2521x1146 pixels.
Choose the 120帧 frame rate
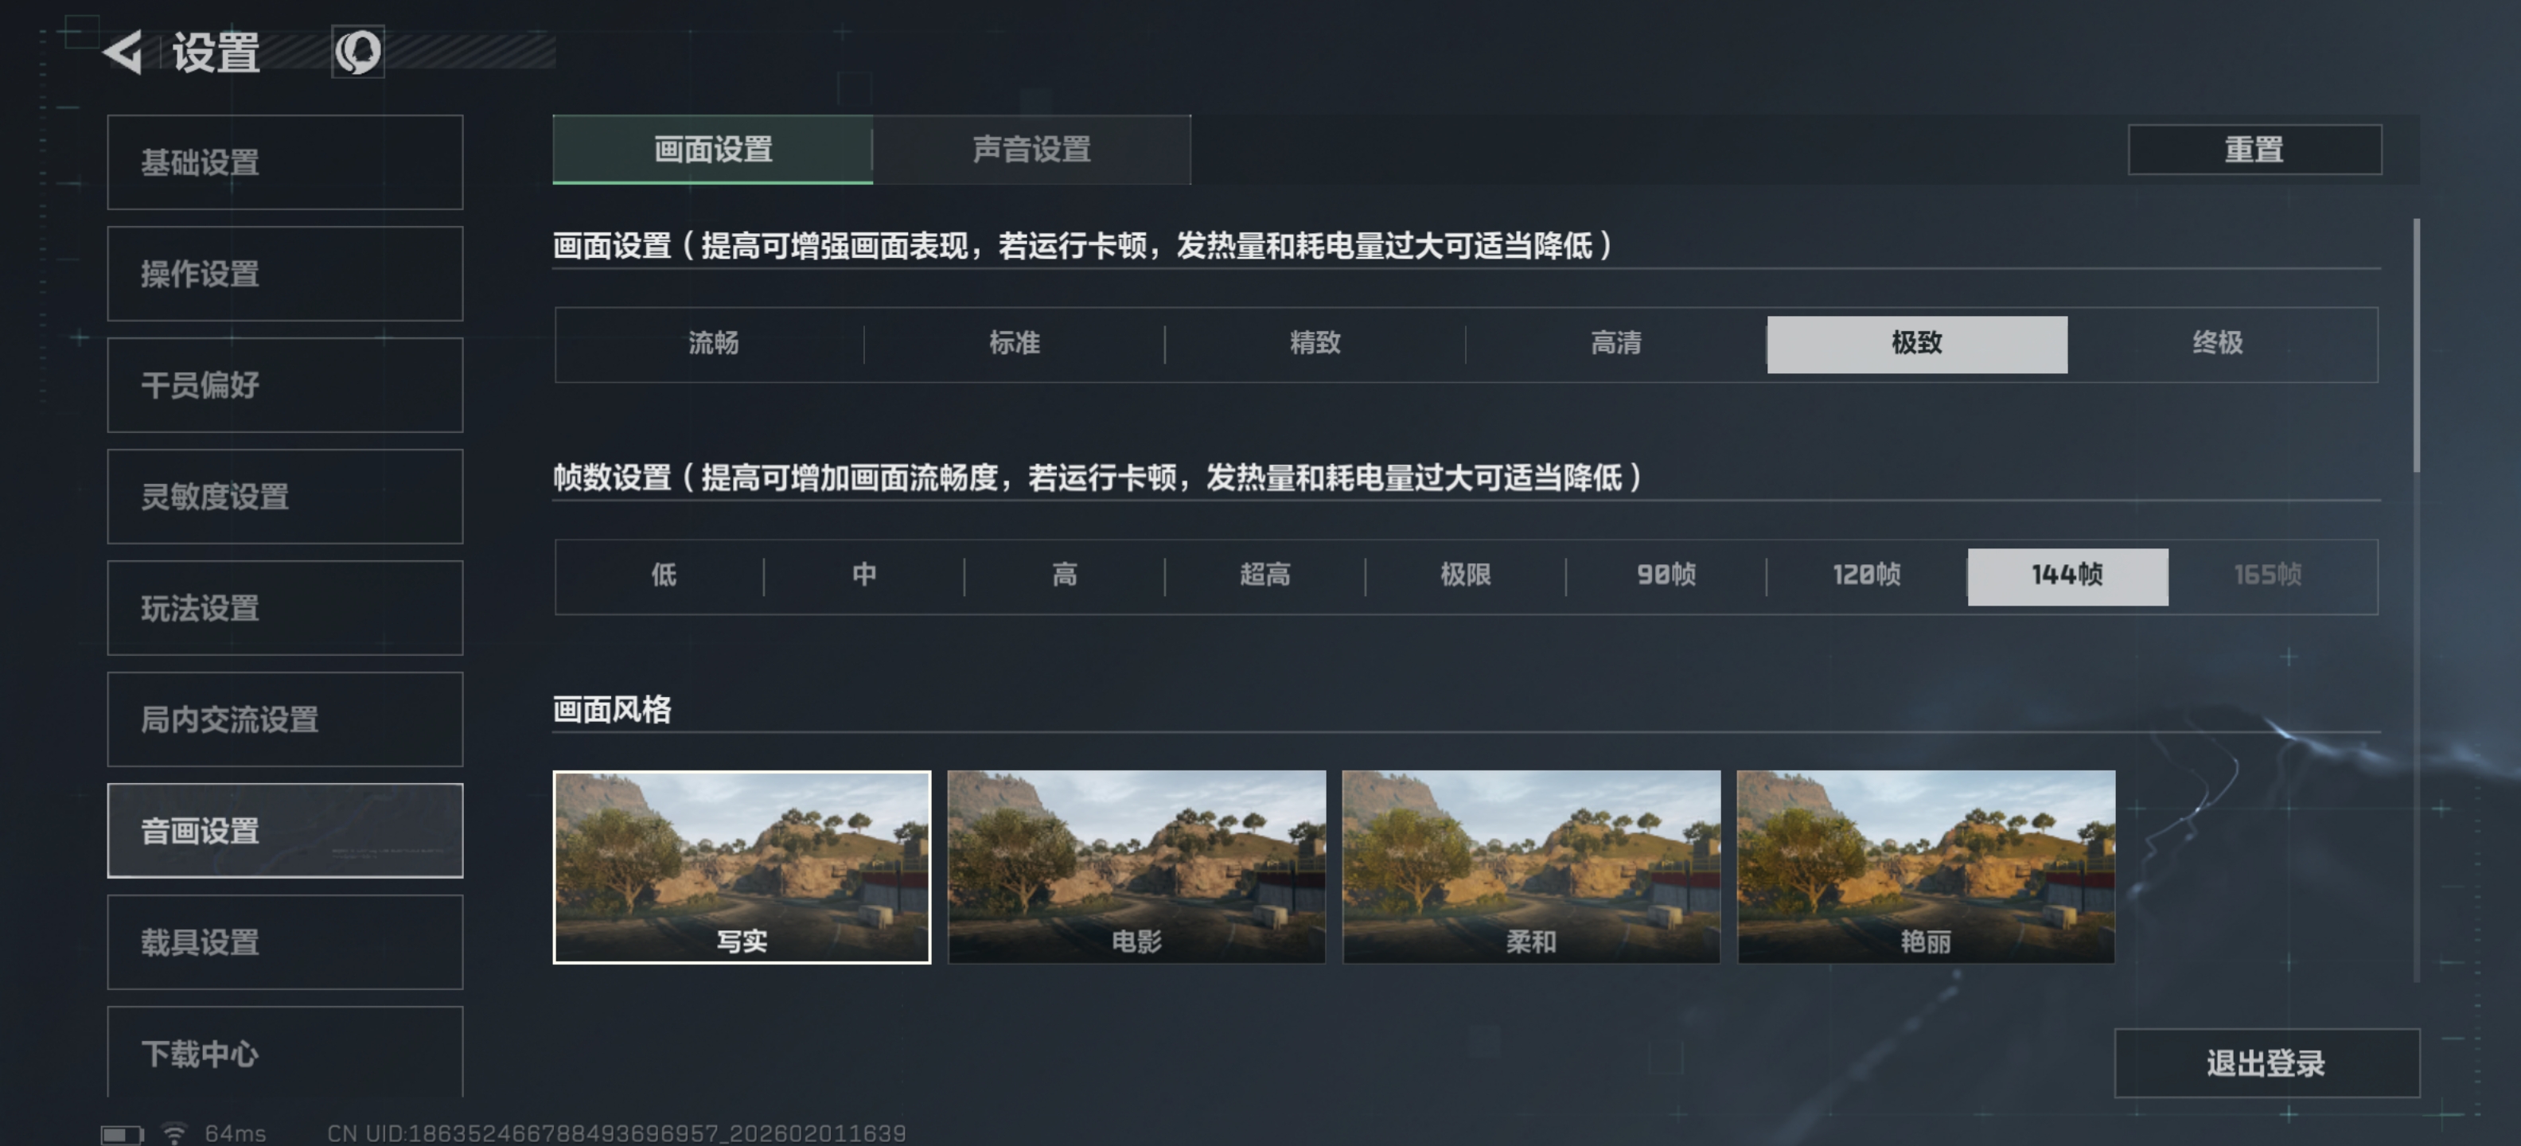pos(1866,575)
